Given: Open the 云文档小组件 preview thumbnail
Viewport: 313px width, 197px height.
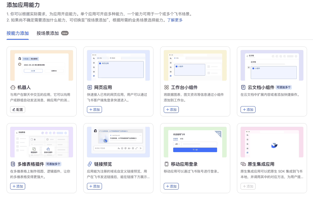Looking at the screenshot, I should point(272,65).
